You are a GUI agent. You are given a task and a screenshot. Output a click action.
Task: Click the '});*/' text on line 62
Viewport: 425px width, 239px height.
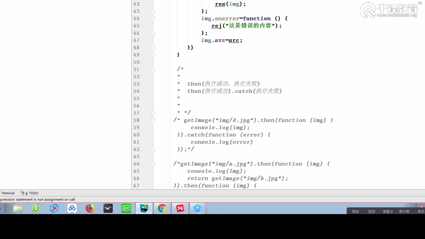185,149
